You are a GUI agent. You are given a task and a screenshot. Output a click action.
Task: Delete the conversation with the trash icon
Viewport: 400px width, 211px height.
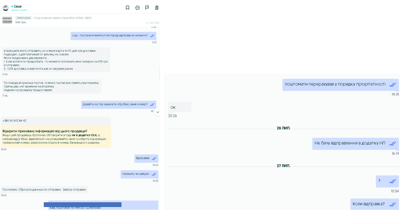pyautogui.click(x=157, y=8)
